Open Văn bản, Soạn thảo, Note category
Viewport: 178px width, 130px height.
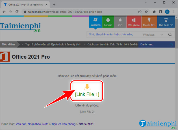[x=32, y=124]
